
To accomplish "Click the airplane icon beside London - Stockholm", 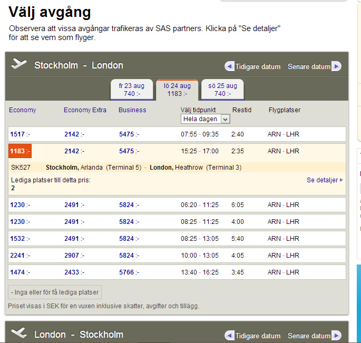I will point(19,334).
